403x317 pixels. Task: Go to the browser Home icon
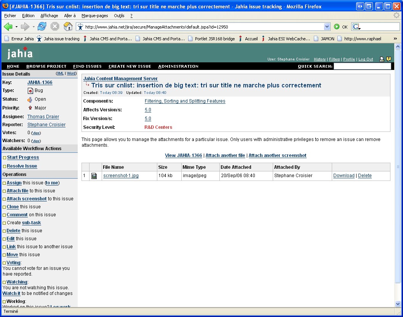[68, 27]
